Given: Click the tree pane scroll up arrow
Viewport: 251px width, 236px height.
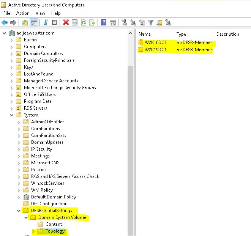Looking at the screenshot, I should [131, 33].
